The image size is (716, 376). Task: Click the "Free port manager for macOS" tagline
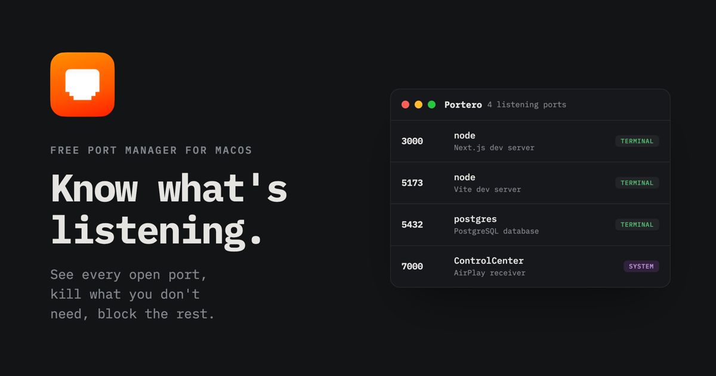pos(152,150)
